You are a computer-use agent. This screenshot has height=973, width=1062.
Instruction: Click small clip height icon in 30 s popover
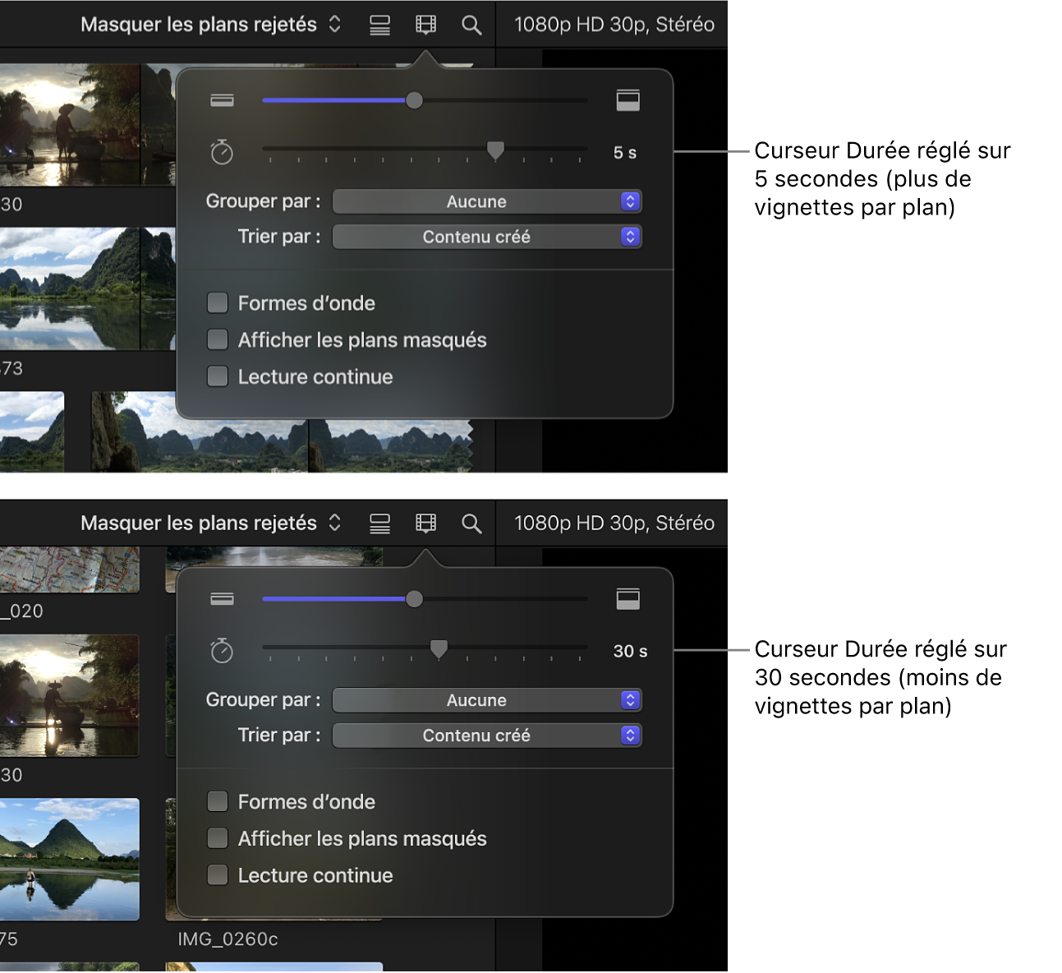[x=222, y=599]
